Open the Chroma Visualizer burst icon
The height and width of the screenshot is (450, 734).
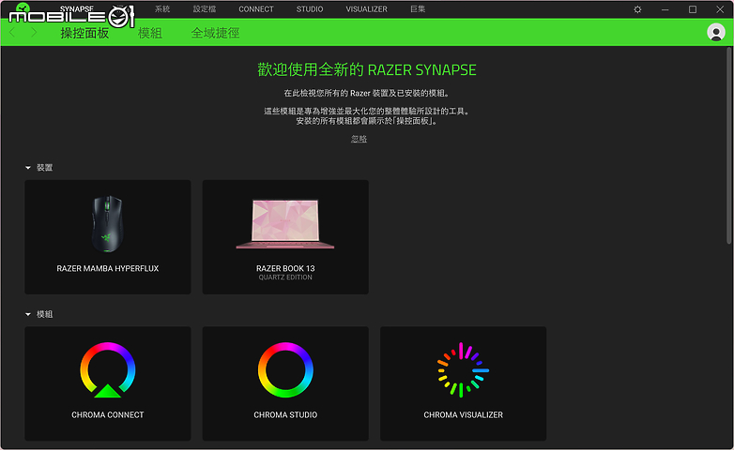[463, 370]
